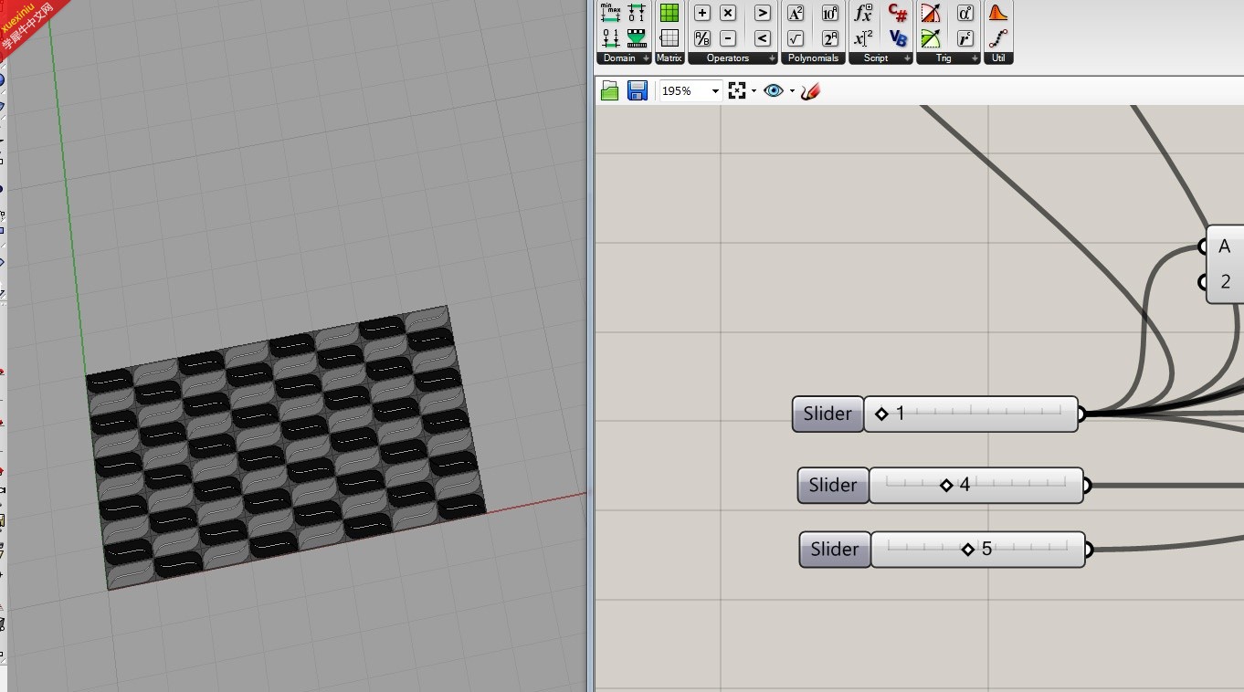Click the slider handle showing value 4

(x=946, y=485)
